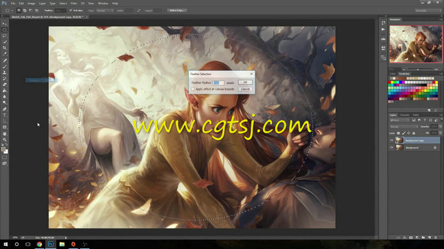Image resolution: width=444 pixels, height=249 pixels.
Task: Click New selection mode icon
Action: click(x=19, y=11)
